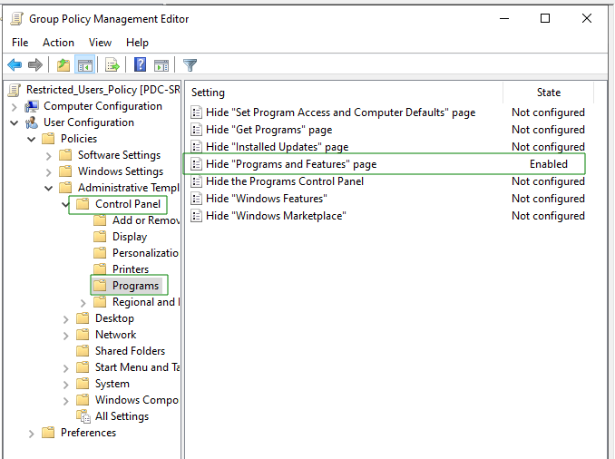The width and height of the screenshot is (615, 459).
Task: Click the Group Policy Management Editor title icon
Action: [16, 18]
